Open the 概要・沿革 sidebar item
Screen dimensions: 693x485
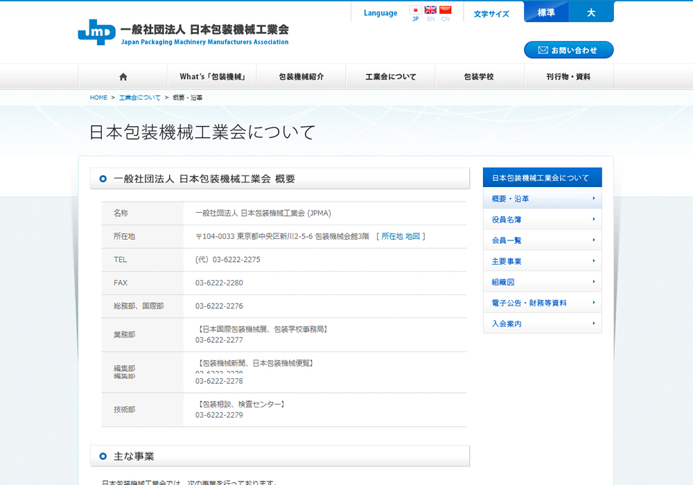[543, 199]
